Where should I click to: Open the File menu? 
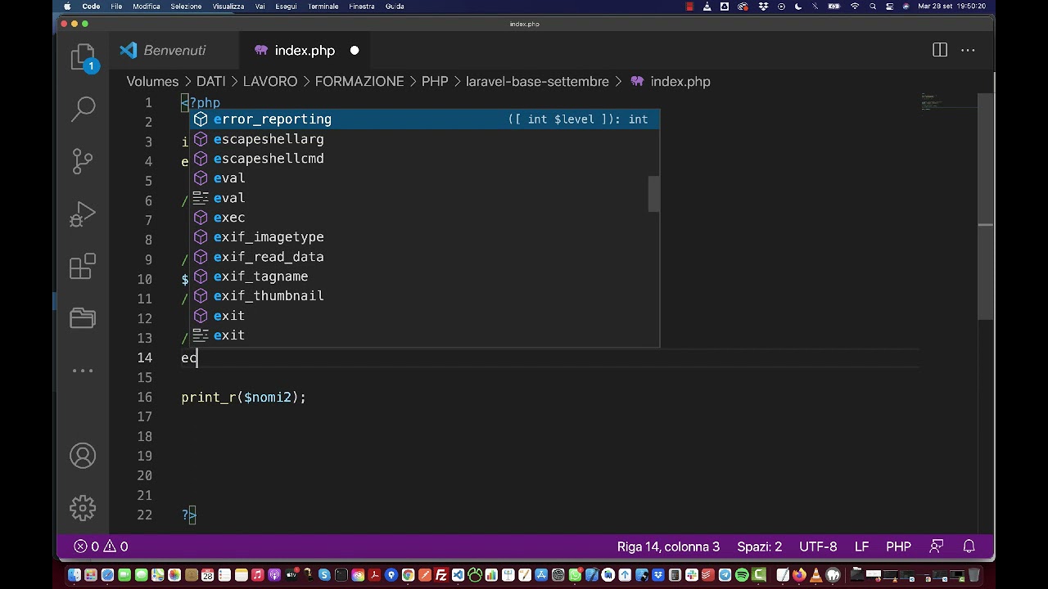(116, 6)
